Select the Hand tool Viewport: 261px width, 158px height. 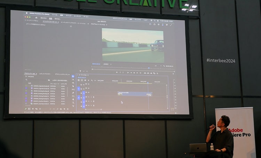coord(73,99)
